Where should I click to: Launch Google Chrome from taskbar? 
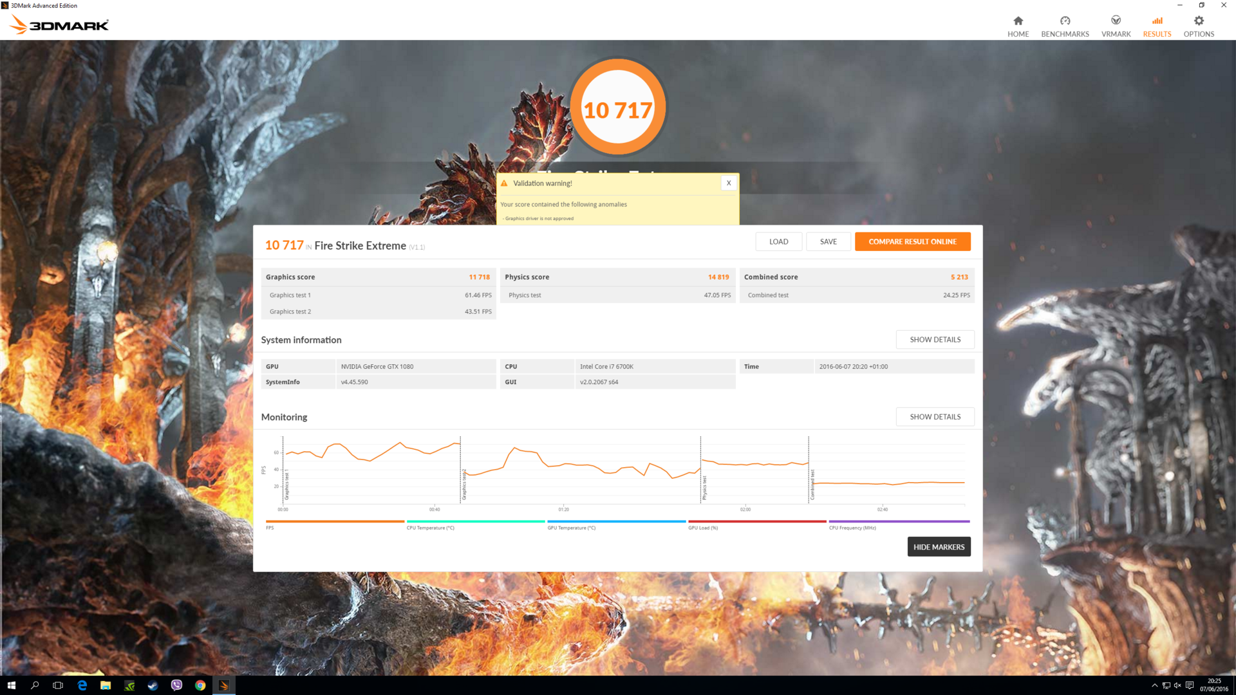click(x=200, y=685)
